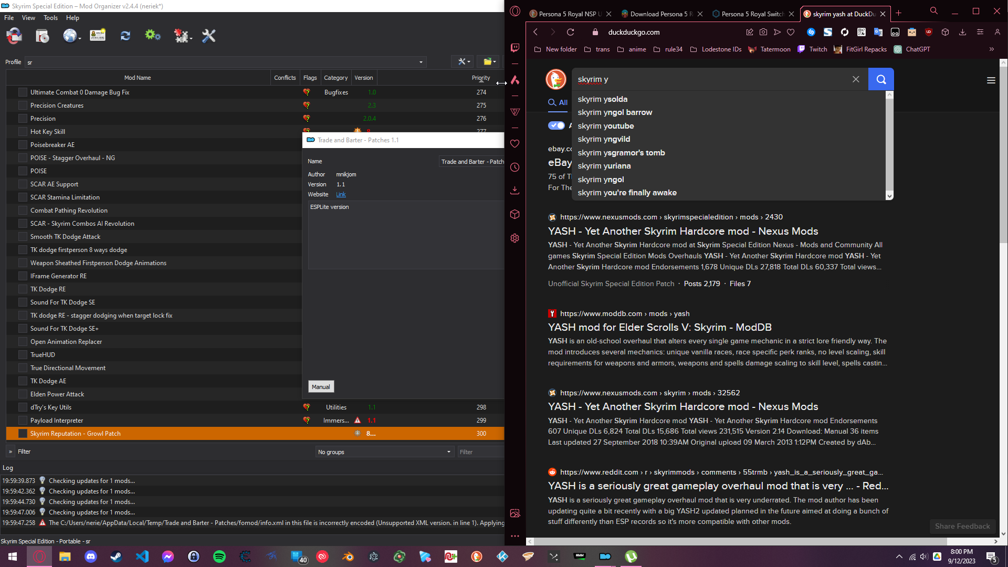The height and width of the screenshot is (567, 1008).
Task: Enable the Precision mod checkbox
Action: 23,119
